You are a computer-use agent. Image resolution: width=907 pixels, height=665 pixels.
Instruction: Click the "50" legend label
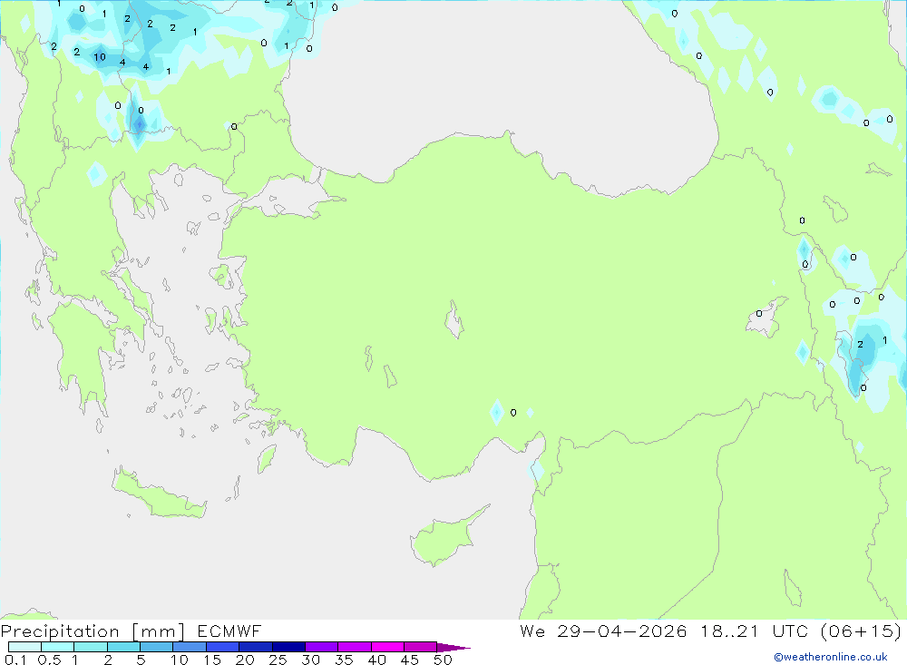pos(443,660)
